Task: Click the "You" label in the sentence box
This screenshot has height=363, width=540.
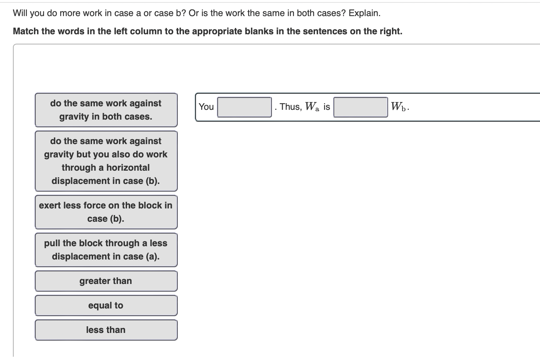Action: [x=205, y=107]
